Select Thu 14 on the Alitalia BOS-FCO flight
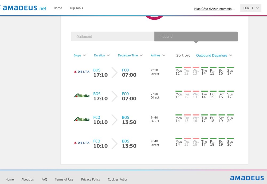The height and width of the screenshot is (184, 267). 204,96
